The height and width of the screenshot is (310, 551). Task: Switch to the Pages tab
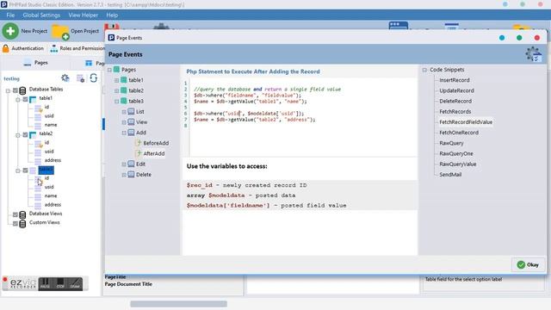coord(36,63)
